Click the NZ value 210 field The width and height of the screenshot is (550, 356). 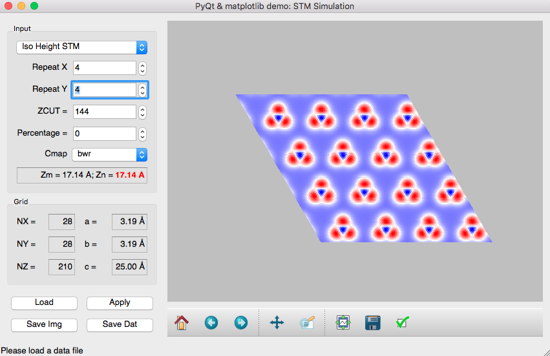point(62,267)
